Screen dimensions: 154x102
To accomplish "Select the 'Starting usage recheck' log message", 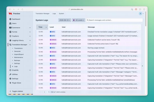I will [x=96, y=48].
